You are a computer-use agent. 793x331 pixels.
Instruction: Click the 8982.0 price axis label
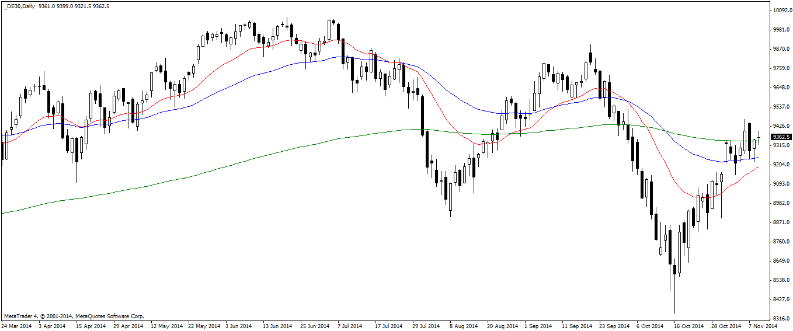(781, 203)
